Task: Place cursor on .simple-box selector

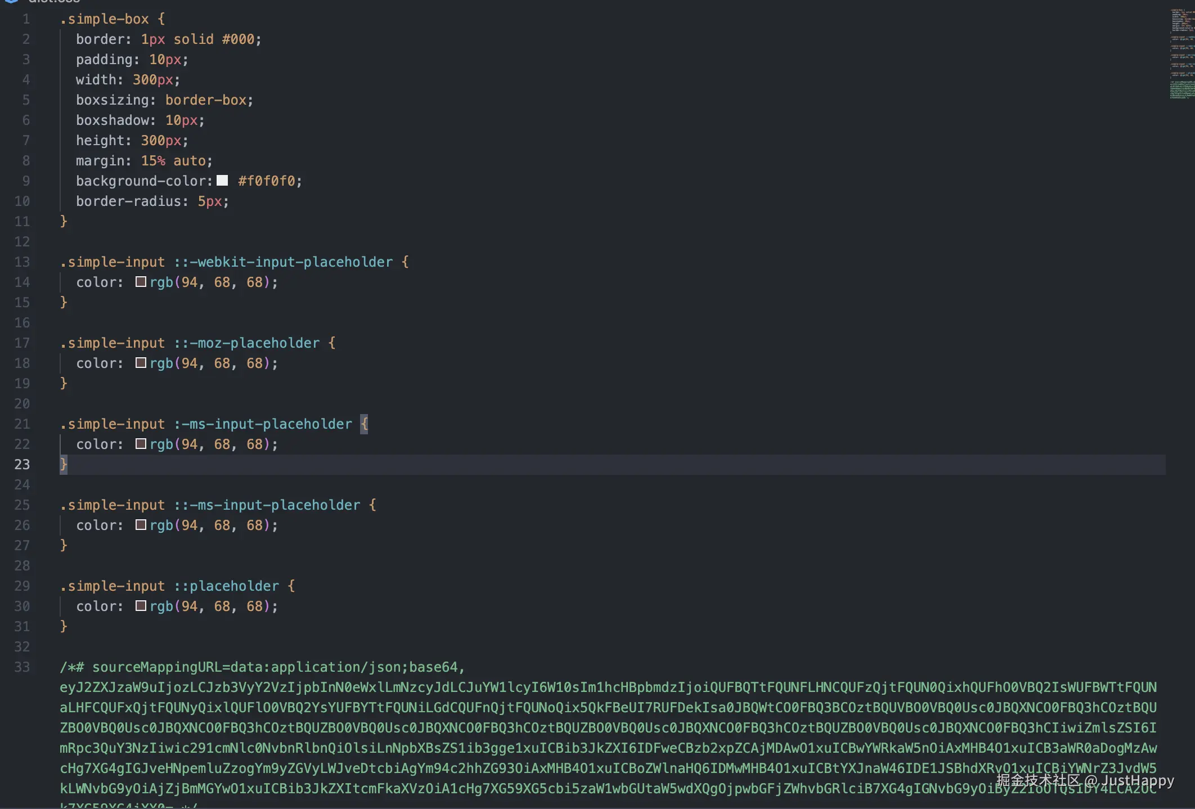Action: pyautogui.click(x=105, y=19)
